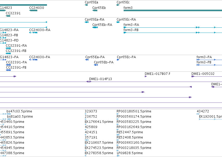Click the form3-PA protein label
222x157 pixels.
point(204,57)
